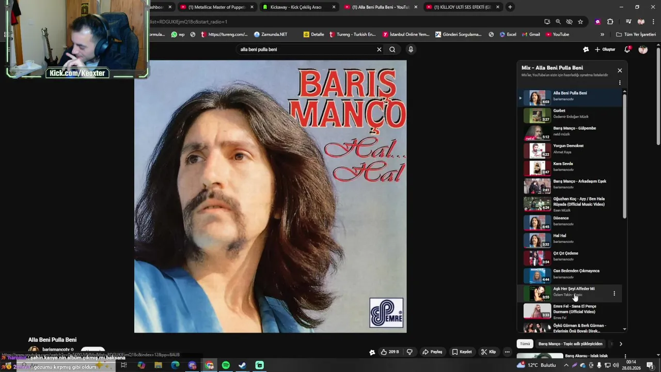The image size is (661, 372).
Task: Play Yorgun Demokrat in the playlist
Action: pos(571,150)
